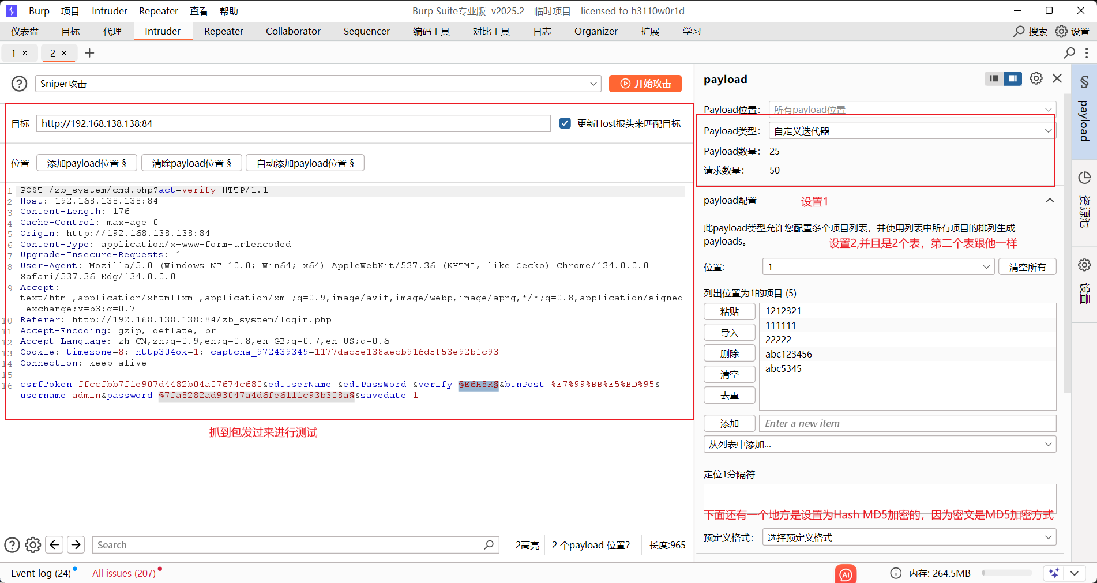Select payload item abc123456
The height and width of the screenshot is (583, 1097).
tap(907, 354)
